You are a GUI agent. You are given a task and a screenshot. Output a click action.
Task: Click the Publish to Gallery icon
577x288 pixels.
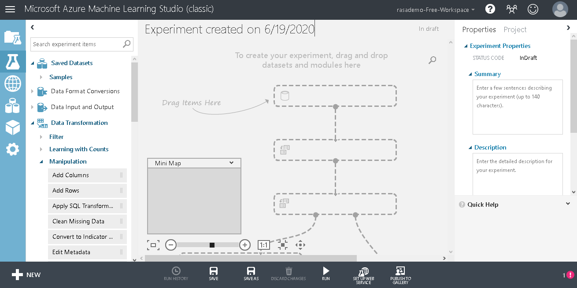tap(400, 273)
